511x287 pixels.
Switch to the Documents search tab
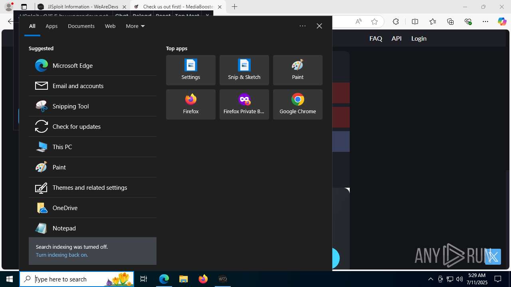tap(81, 26)
